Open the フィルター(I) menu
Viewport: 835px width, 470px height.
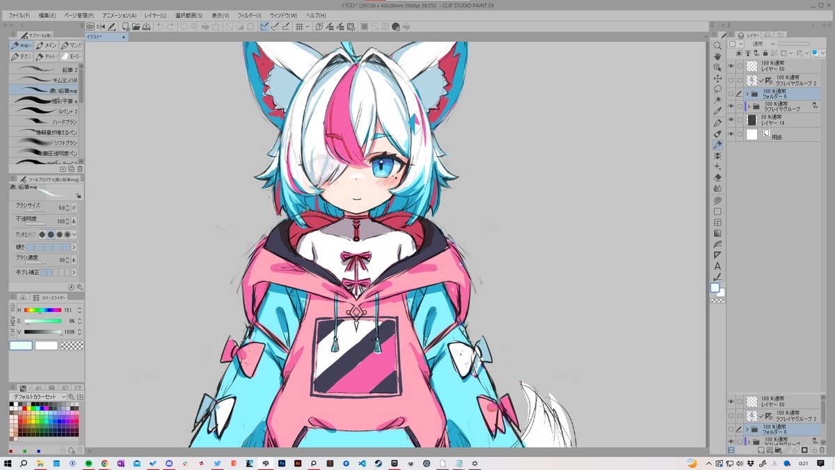tap(248, 15)
